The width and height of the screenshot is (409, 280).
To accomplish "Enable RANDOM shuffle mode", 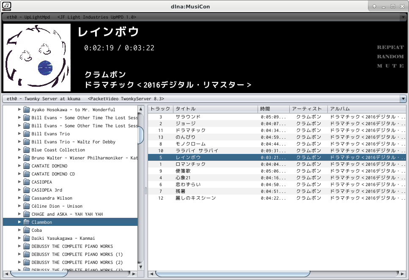I will click(x=390, y=57).
